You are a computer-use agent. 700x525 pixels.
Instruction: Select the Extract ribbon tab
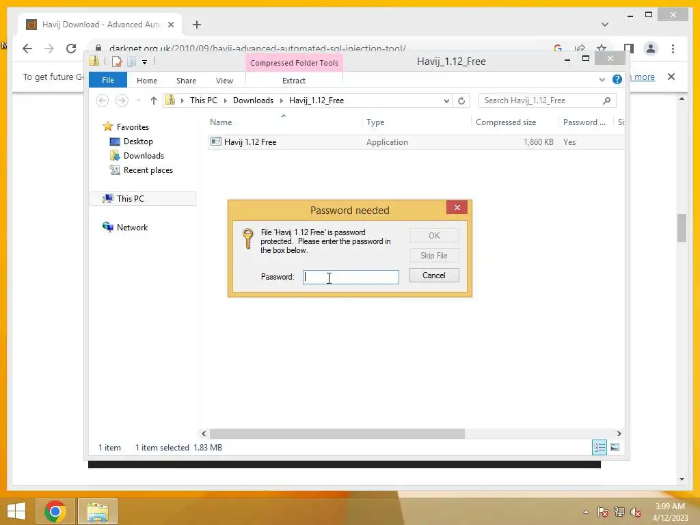click(294, 81)
